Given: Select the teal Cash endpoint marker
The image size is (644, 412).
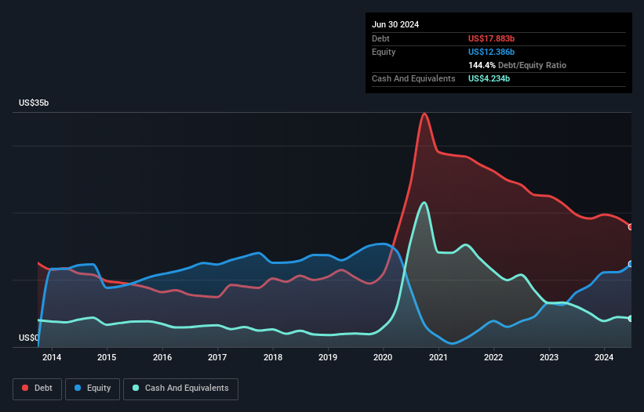Looking at the screenshot, I should pos(631,319).
